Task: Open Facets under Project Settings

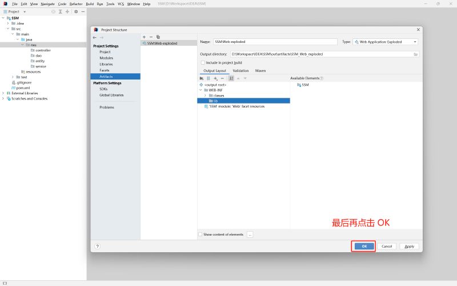Action: [105, 70]
